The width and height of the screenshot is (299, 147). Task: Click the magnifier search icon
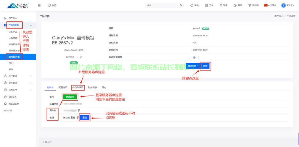point(181,6)
